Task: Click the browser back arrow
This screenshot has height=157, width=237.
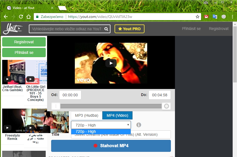Action: pos(6,17)
